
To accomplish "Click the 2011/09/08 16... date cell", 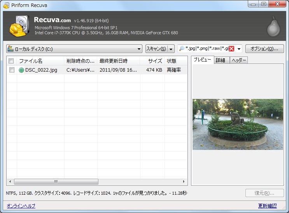I will click(118, 70).
